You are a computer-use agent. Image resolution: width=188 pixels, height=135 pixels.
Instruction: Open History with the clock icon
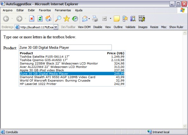tap(75, 19)
